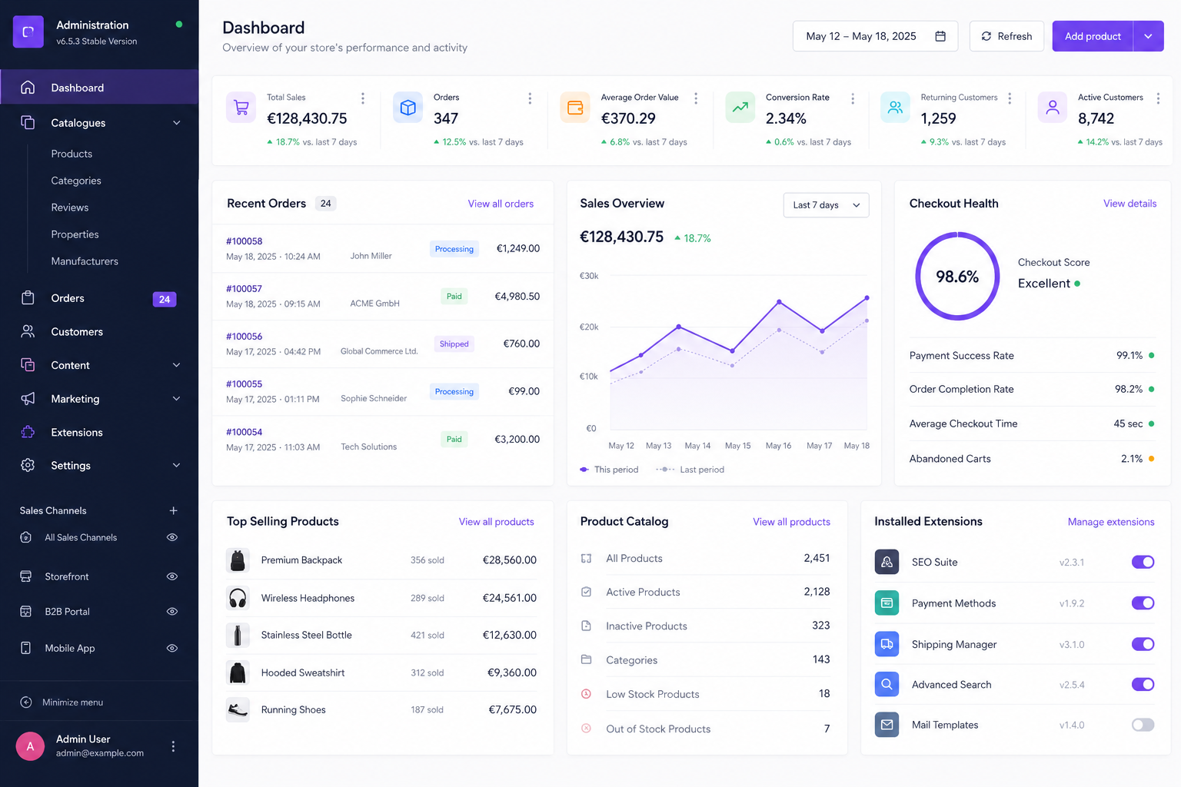Click the Active Customers person icon
The image size is (1181, 787).
coord(1053,108)
